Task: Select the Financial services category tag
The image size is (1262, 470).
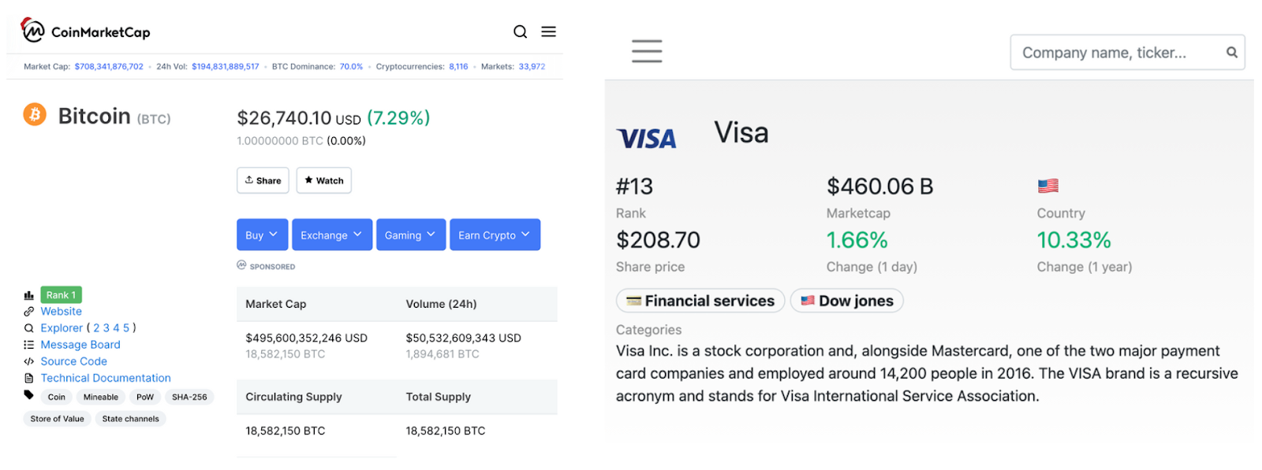Action: click(x=700, y=301)
